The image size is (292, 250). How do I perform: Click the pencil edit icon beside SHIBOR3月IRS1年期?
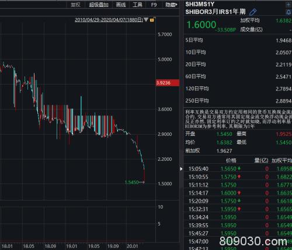tap(253, 12)
